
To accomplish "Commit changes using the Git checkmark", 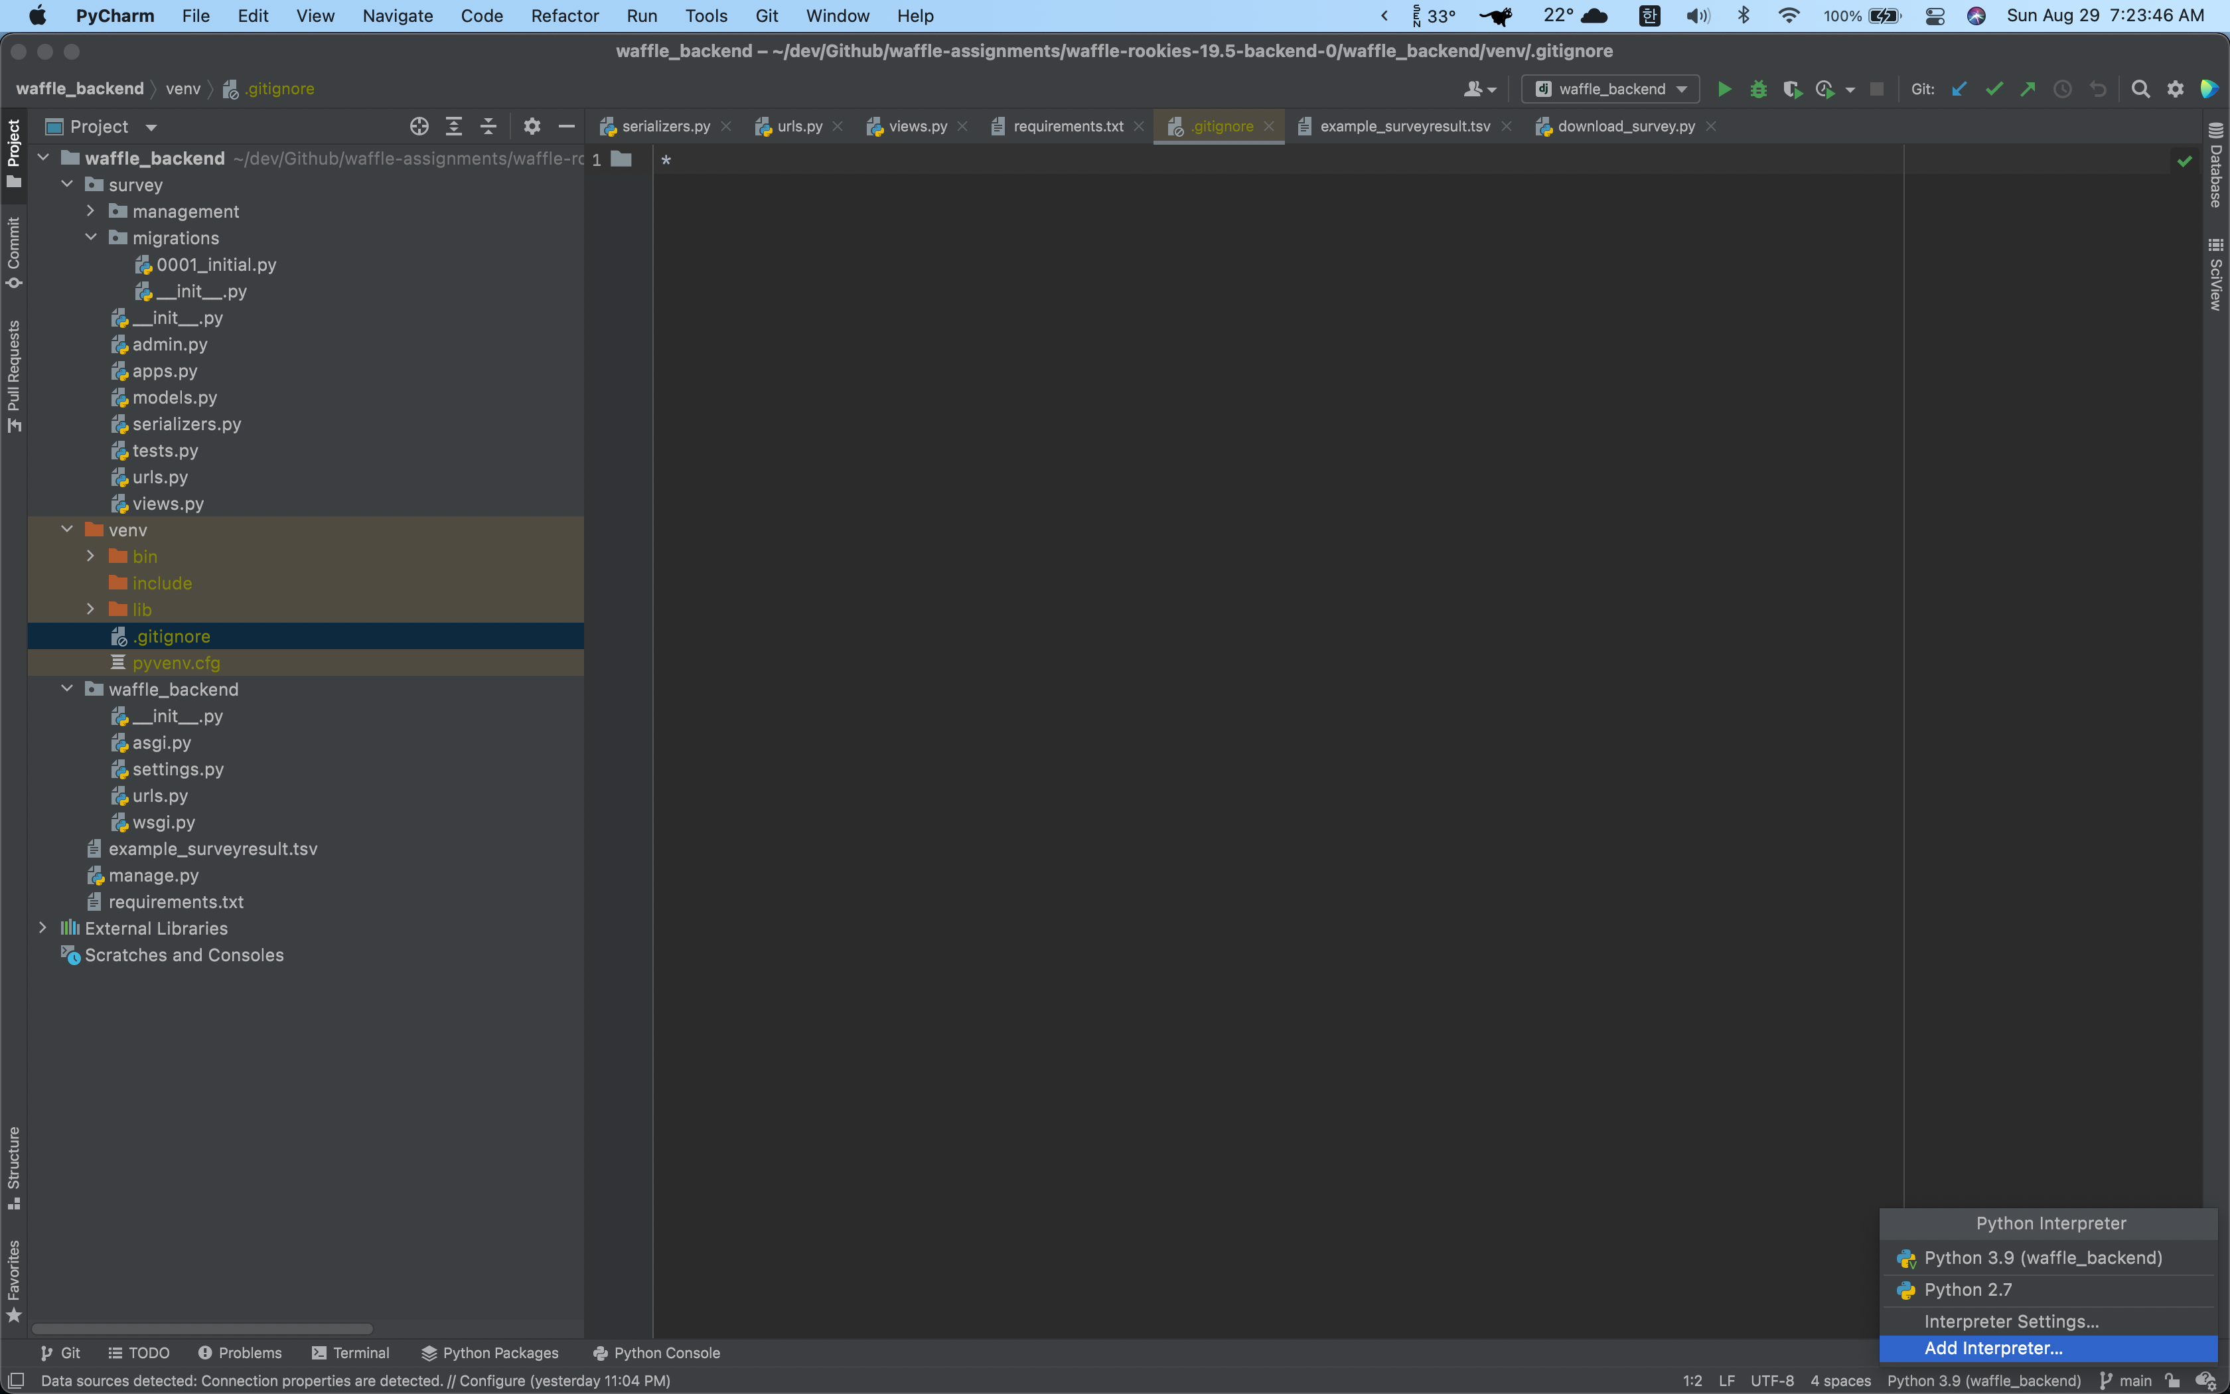I will click(1994, 88).
